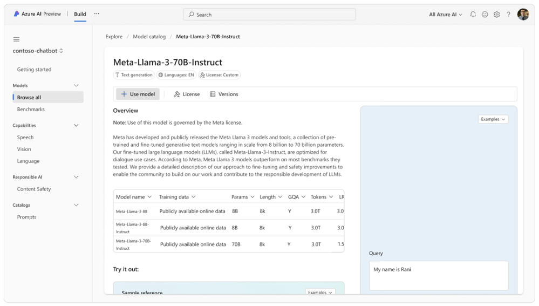Sort by Tokens column

tap(322, 197)
